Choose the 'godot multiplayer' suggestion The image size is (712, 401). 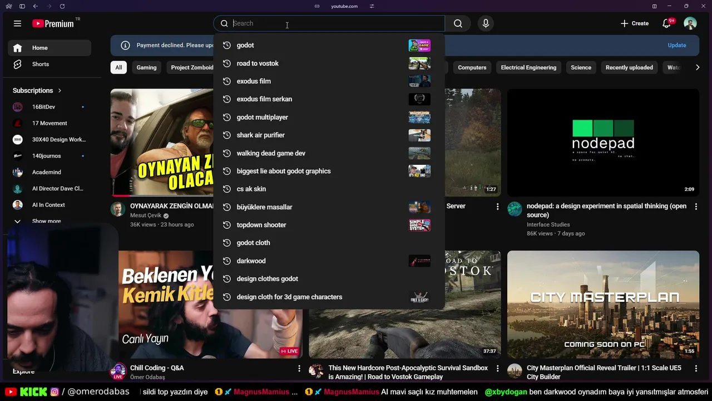pos(329,117)
